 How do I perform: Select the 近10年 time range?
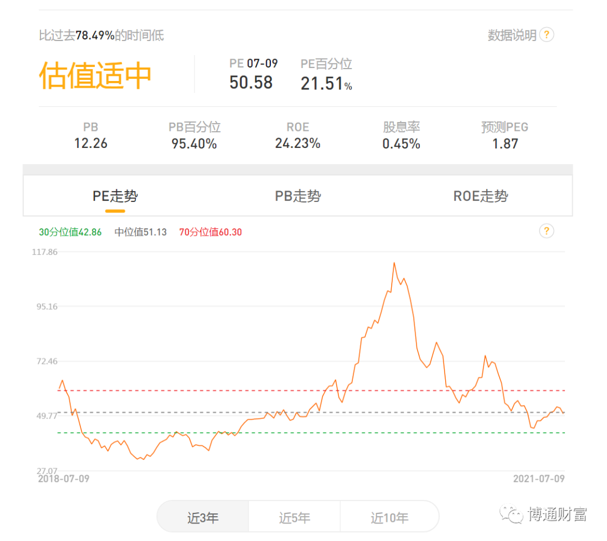(389, 517)
